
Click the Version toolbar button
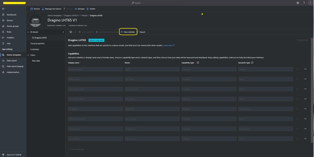click(35, 9)
